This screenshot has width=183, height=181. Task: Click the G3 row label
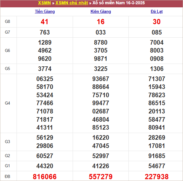point(7,142)
